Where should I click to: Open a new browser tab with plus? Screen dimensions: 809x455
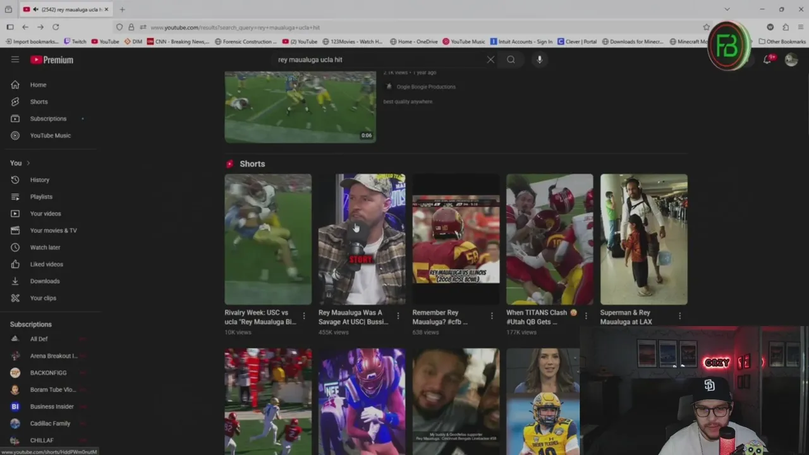[x=122, y=9]
